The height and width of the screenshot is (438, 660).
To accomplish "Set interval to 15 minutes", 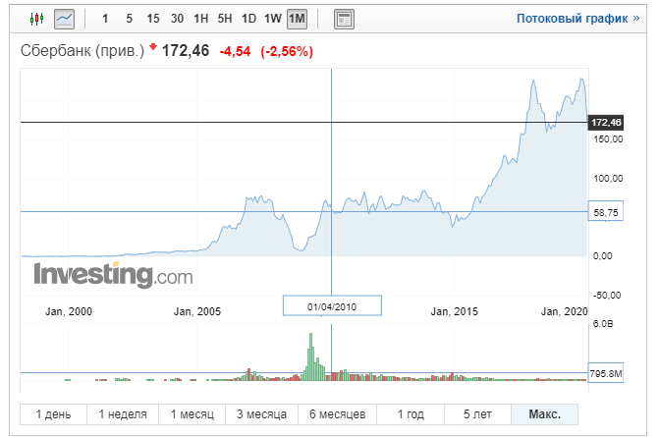I will 153,19.
